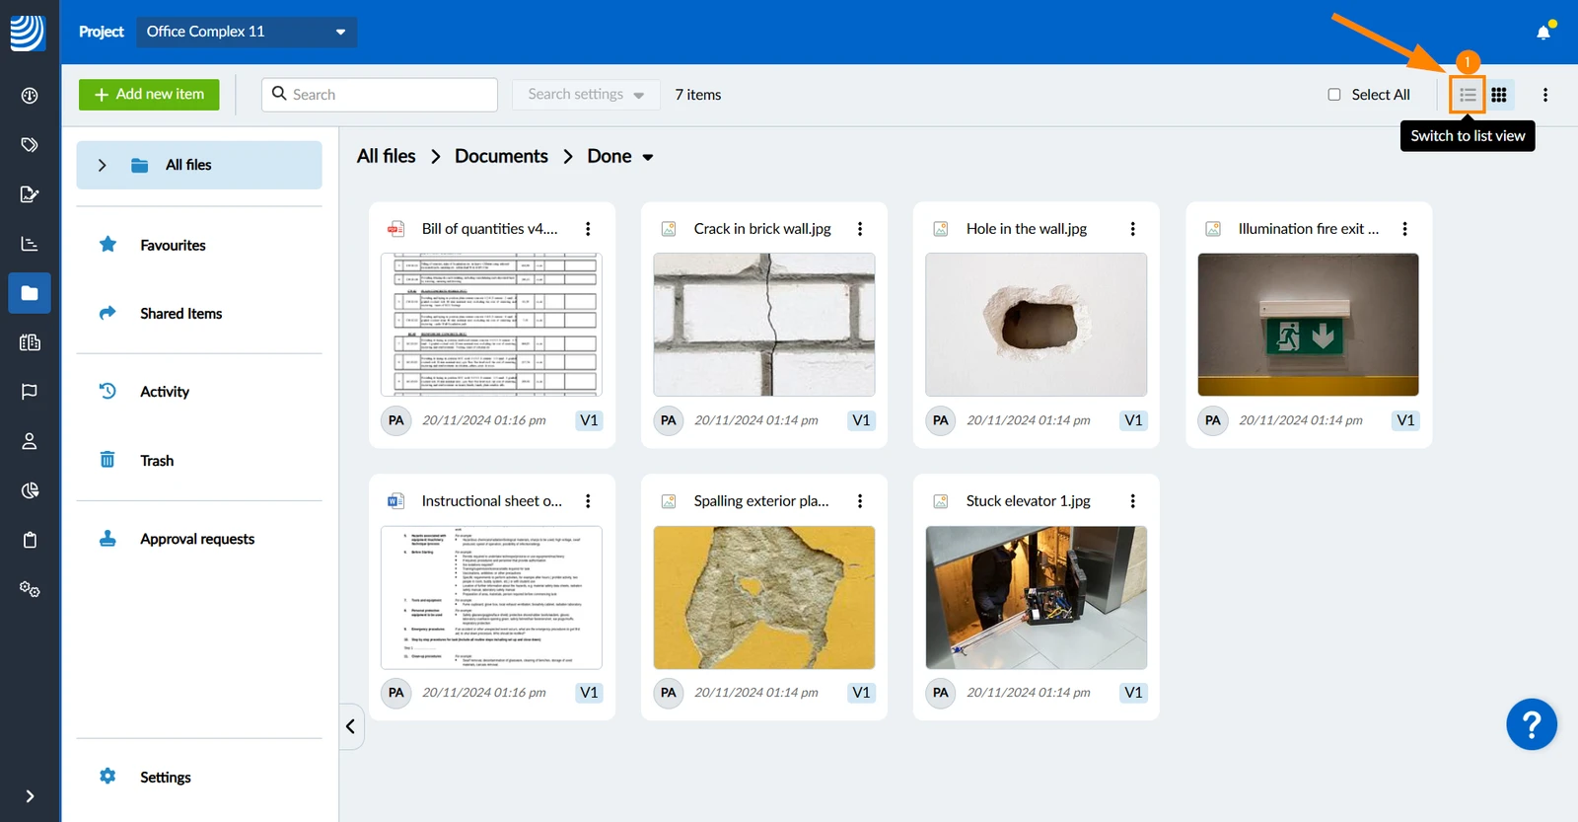The width and height of the screenshot is (1578, 822).
Task: Collapse the side panel with arrow handle
Action: (x=351, y=726)
